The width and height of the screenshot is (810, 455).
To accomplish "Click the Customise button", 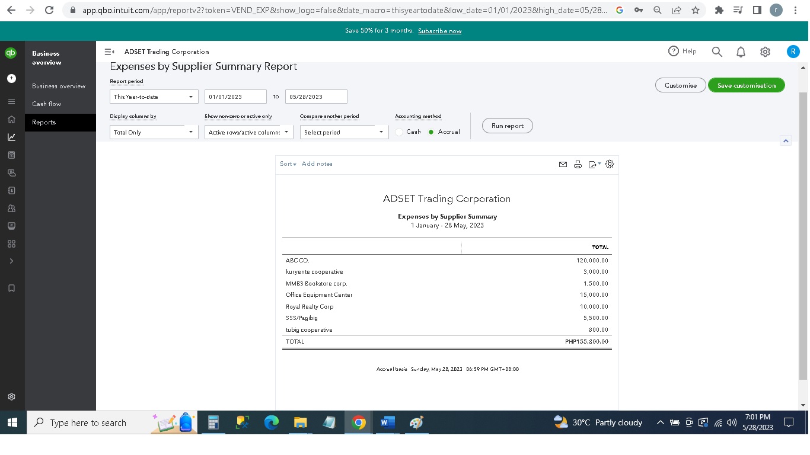I will point(681,85).
